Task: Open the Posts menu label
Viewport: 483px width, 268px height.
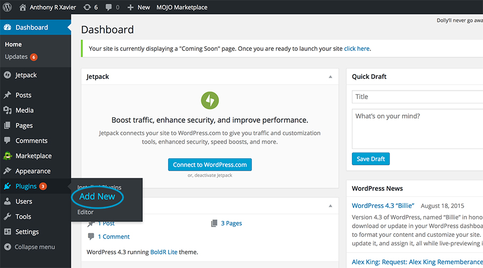Action: (x=24, y=95)
